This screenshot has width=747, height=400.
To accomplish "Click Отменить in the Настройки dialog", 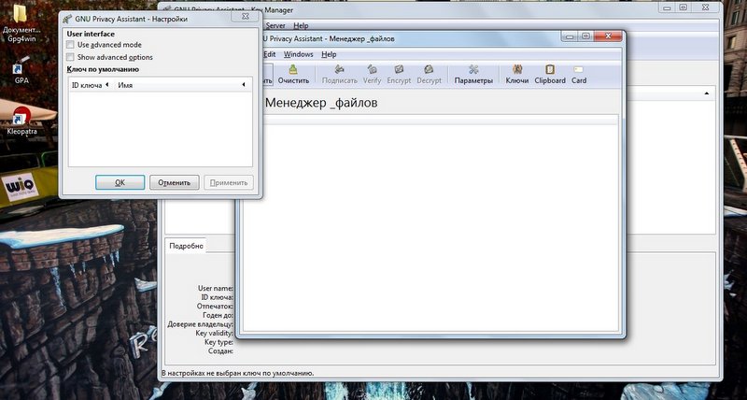I will (174, 182).
